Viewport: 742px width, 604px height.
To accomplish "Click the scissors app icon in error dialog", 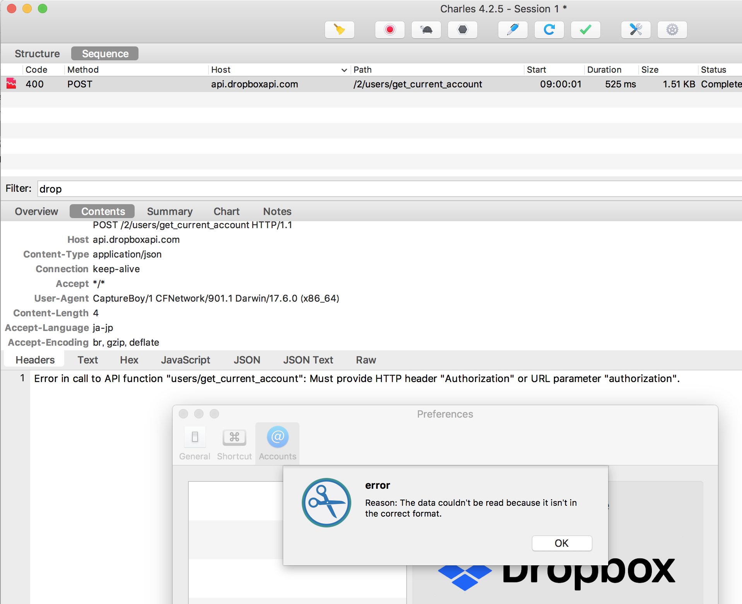I will (326, 502).
